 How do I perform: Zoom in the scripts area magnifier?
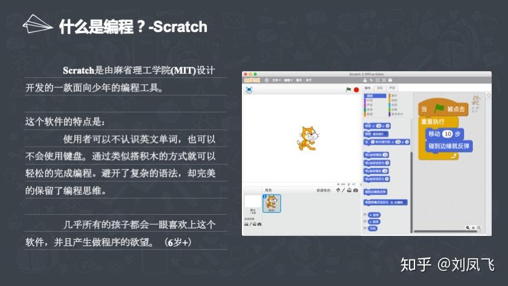479,227
